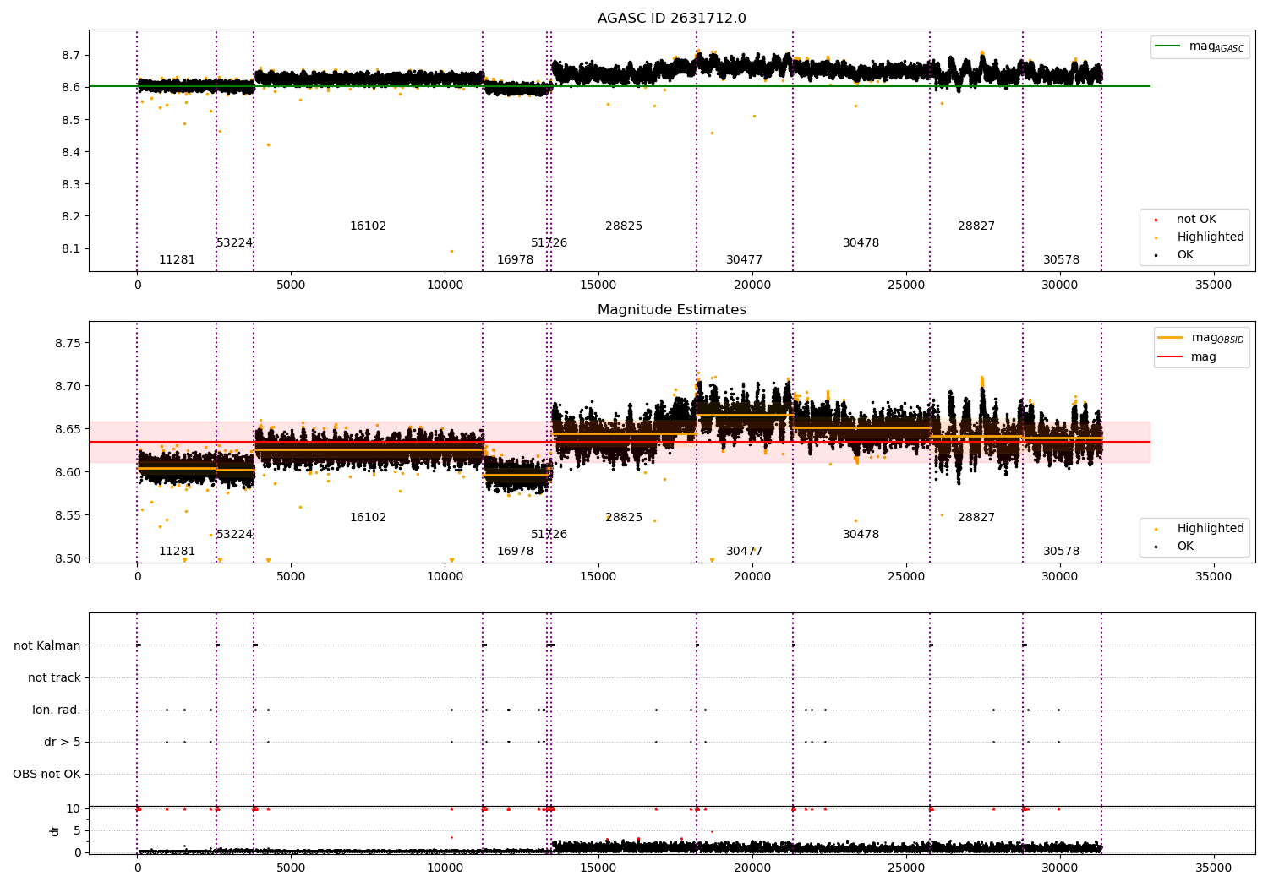The height and width of the screenshot is (887, 1268).
Task: Click the 'dr' y-axis label
Action: (x=55, y=830)
